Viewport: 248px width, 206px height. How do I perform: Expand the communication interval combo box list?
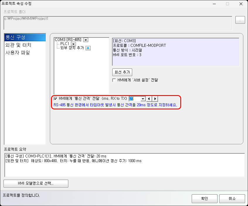point(143,99)
